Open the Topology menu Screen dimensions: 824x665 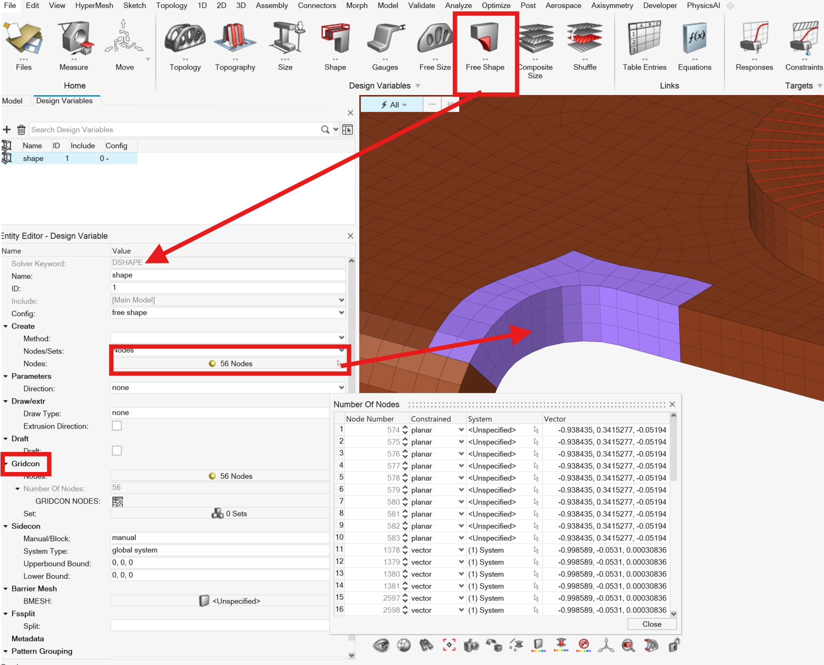coord(171,5)
